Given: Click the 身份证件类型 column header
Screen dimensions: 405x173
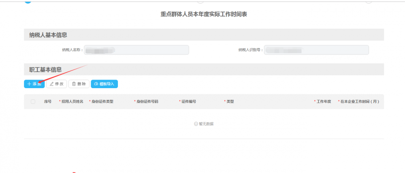Looking at the screenshot, I should [x=102, y=101].
